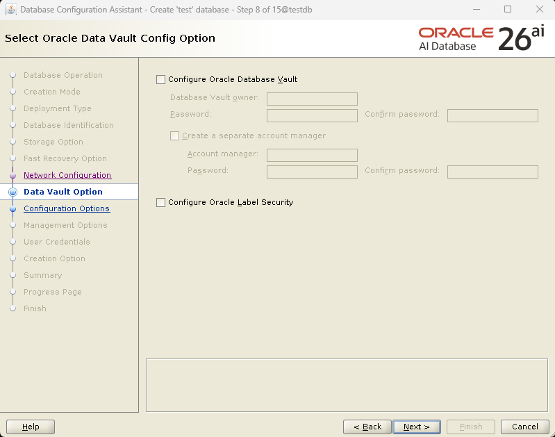Click the Account manager input field

click(x=312, y=155)
